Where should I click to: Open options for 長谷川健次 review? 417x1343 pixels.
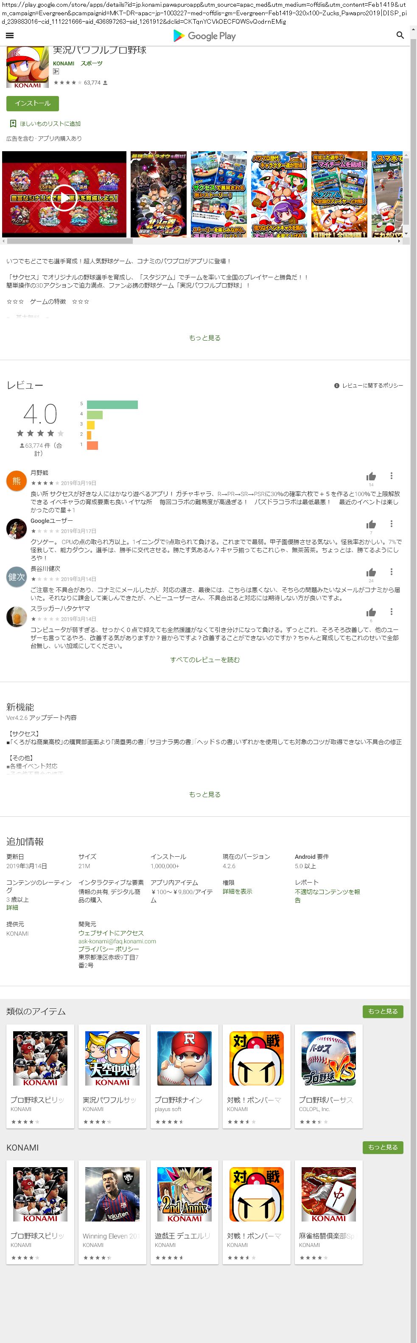click(392, 571)
